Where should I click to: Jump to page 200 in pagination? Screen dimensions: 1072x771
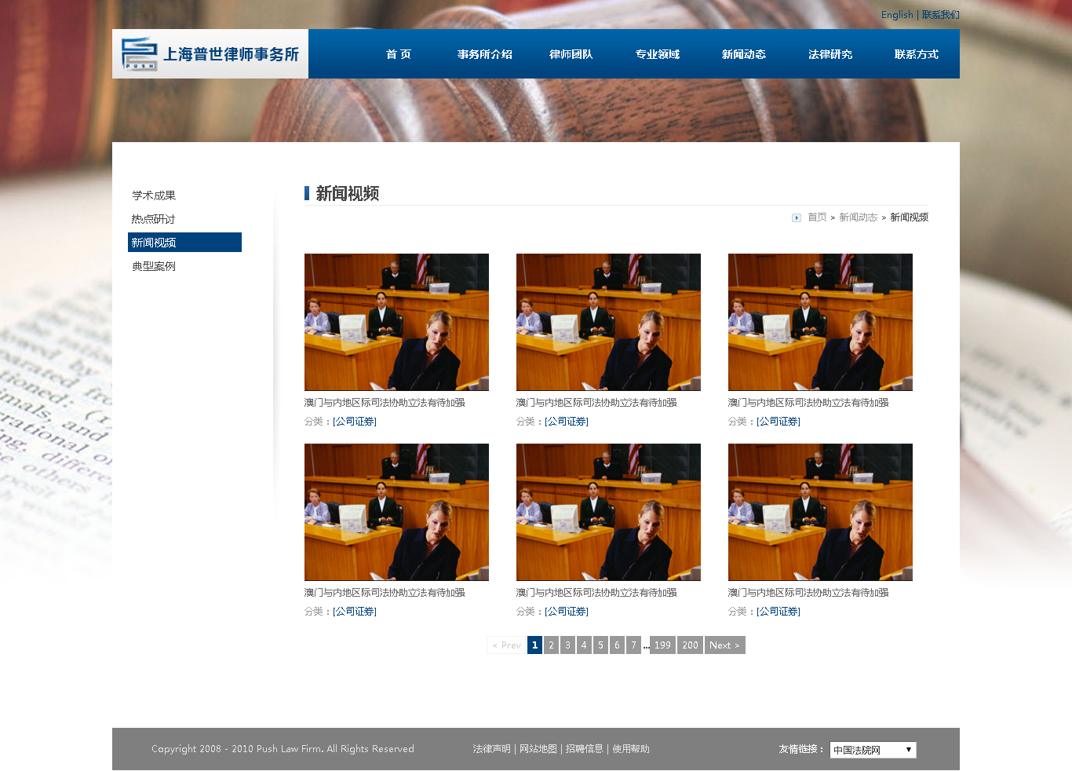tap(690, 645)
